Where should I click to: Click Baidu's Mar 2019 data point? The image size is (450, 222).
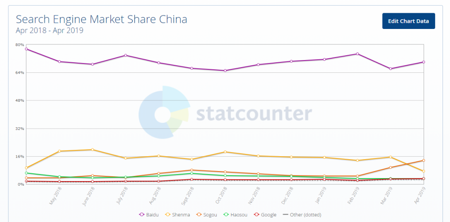(390, 69)
